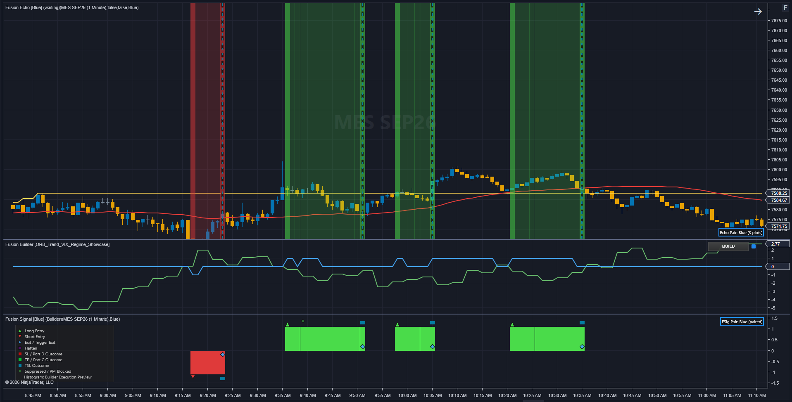This screenshot has width=792, height=402.
Task: Select the 7571.75 last price marker
Action: pos(779,226)
